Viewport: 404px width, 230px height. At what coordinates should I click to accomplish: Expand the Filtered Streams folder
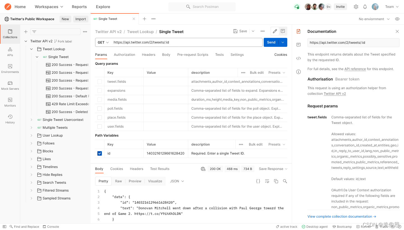31,190
